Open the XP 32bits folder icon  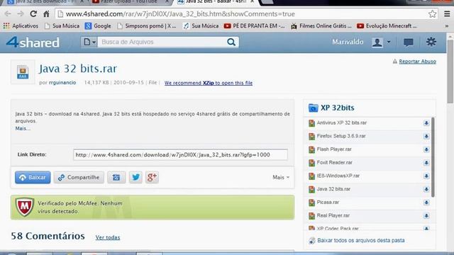pyautogui.click(x=313, y=108)
